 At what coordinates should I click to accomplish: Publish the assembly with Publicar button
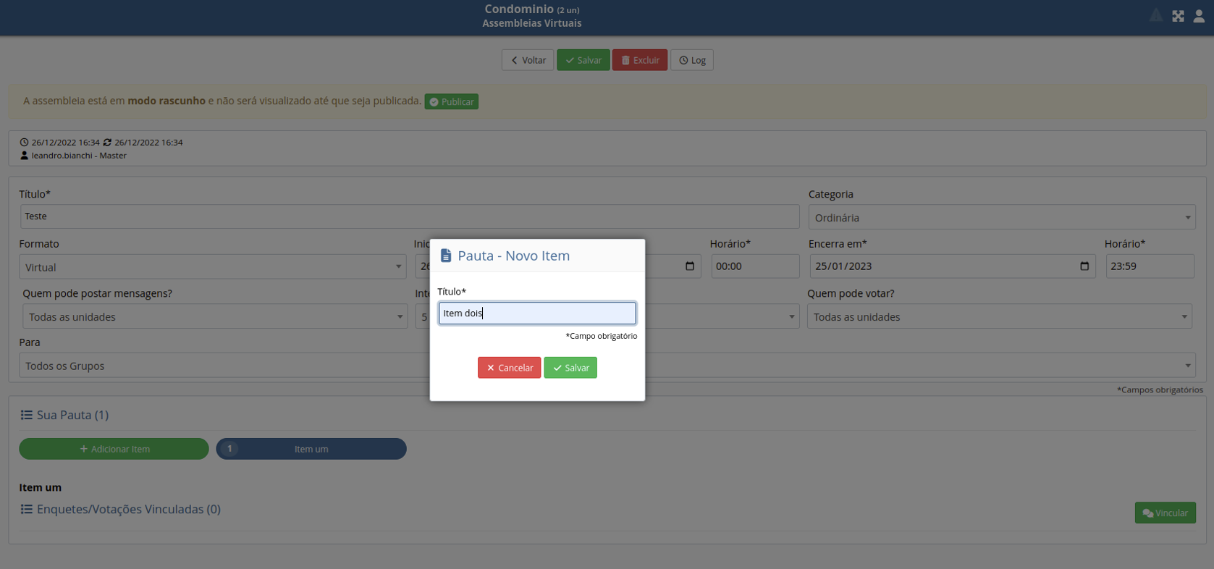click(451, 101)
